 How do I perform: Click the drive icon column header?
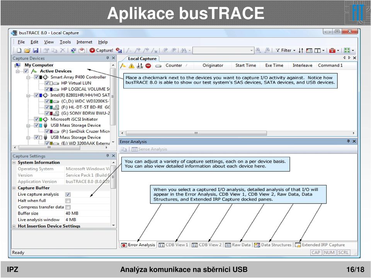(x=158, y=66)
